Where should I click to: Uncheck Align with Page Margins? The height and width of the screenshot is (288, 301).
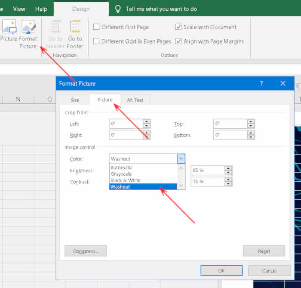[178, 41]
